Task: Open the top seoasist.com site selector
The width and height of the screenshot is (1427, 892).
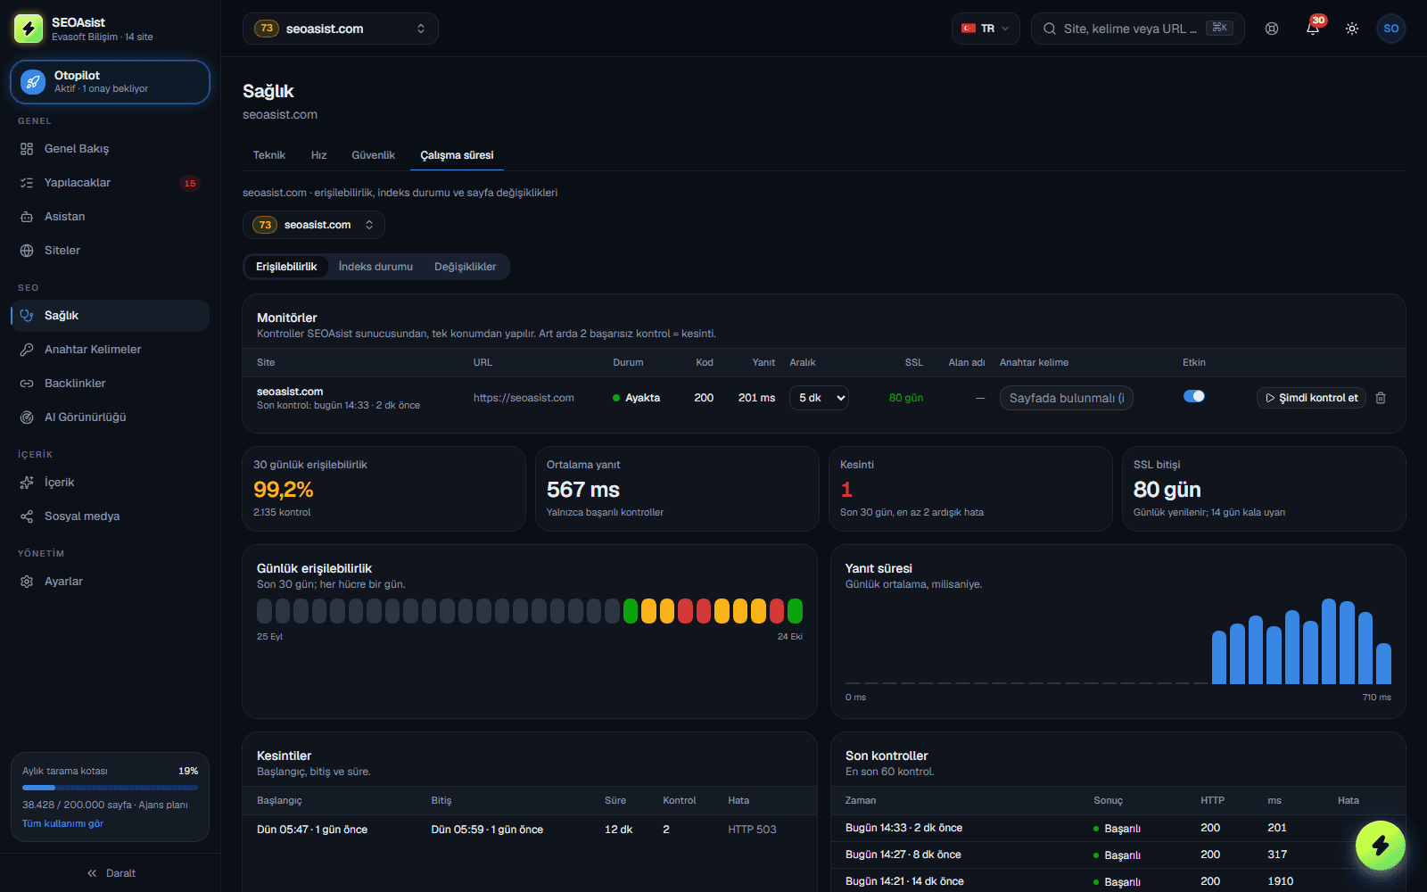Action: tap(340, 29)
